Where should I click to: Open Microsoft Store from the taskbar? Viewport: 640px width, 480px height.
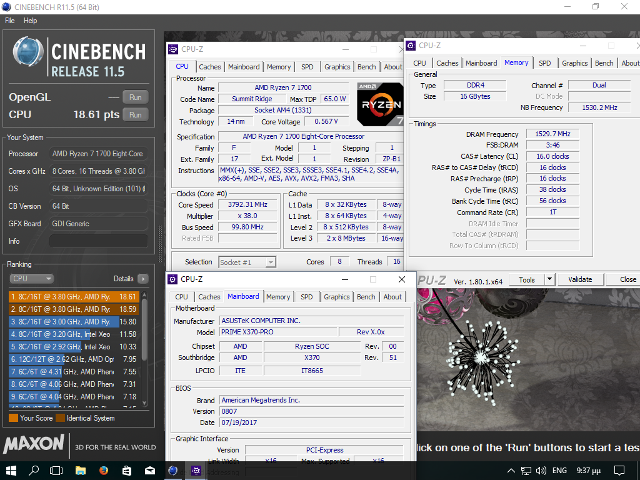coord(127,471)
